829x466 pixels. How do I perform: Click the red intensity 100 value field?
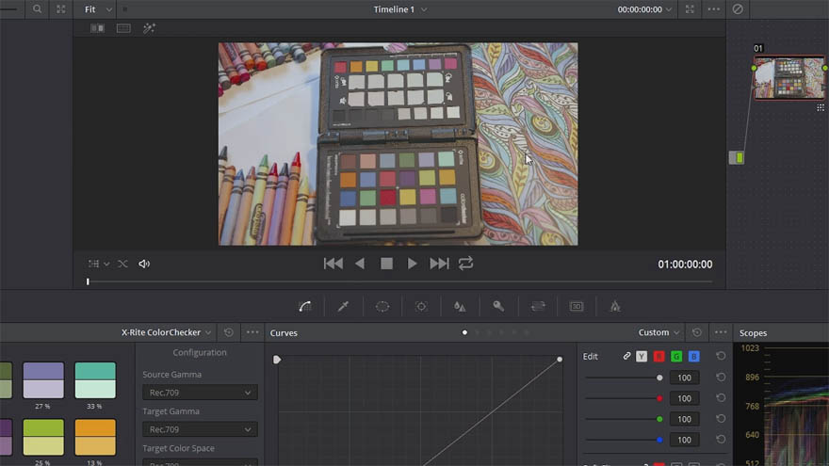pyautogui.click(x=684, y=398)
